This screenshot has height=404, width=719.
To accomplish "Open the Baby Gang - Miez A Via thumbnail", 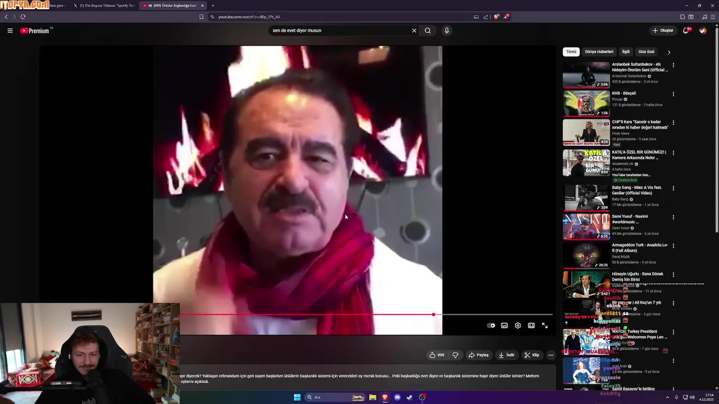I will pyautogui.click(x=586, y=198).
